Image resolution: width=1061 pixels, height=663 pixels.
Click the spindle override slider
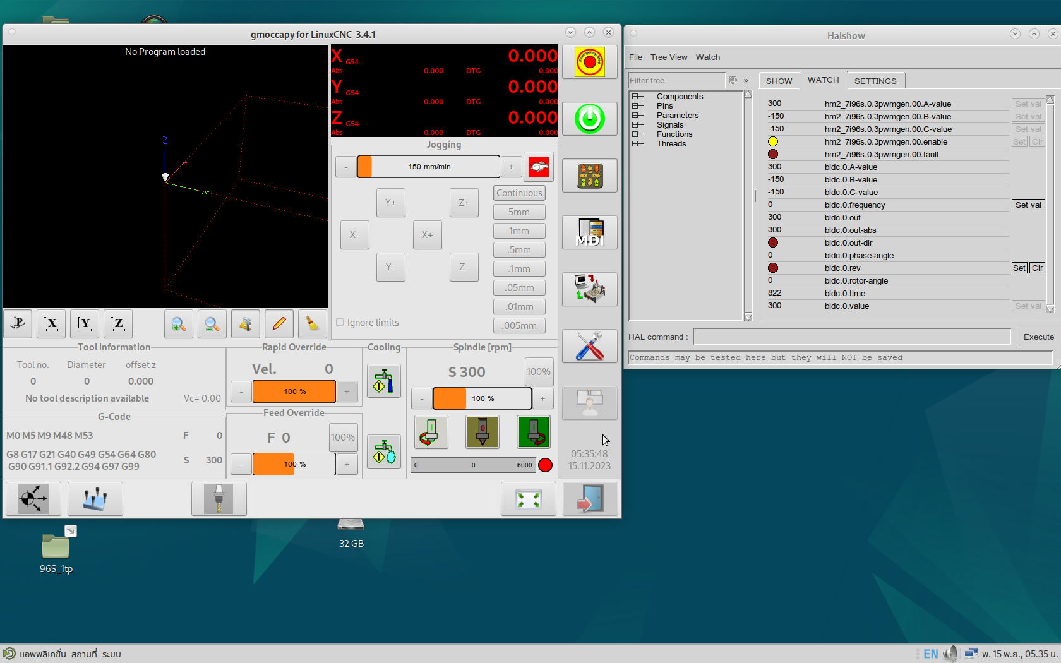483,398
